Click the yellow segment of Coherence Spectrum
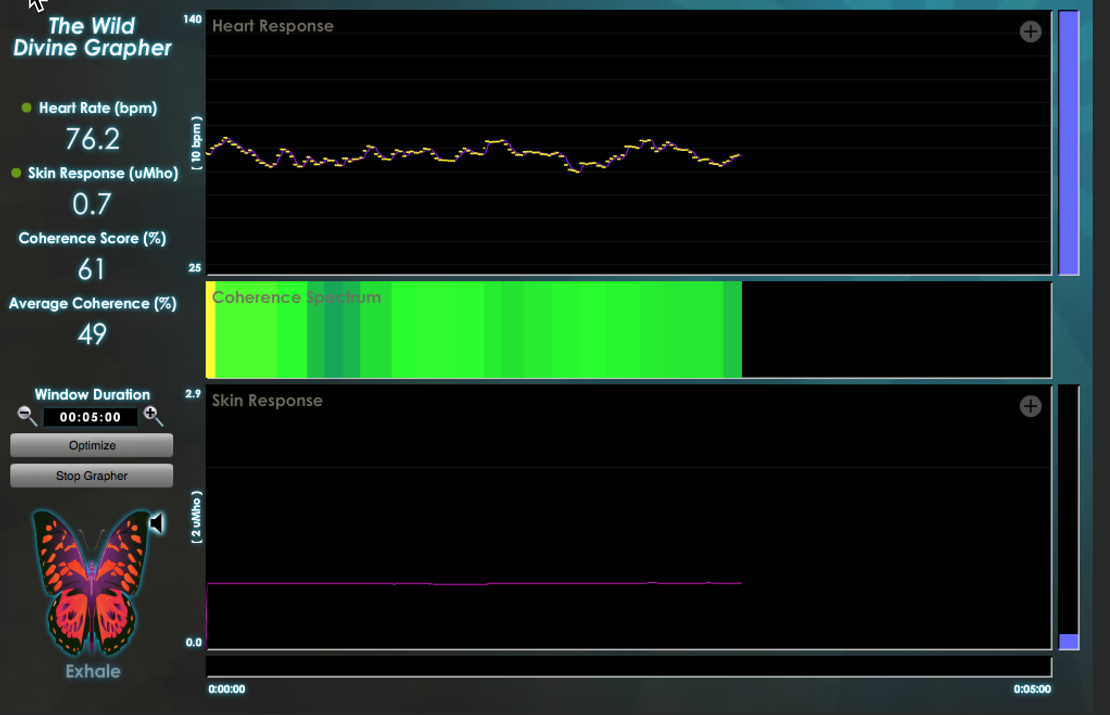The height and width of the screenshot is (715, 1110). point(210,337)
